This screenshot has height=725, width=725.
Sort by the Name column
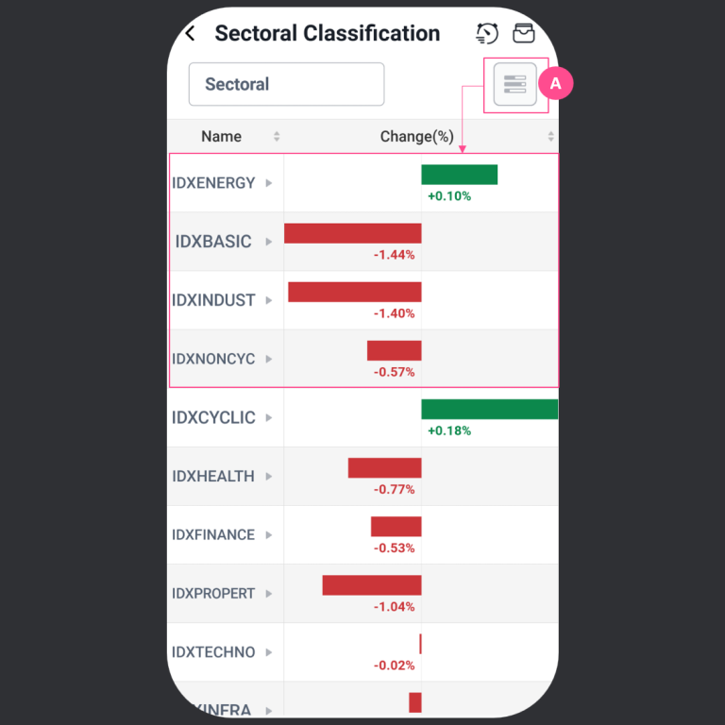pos(222,137)
